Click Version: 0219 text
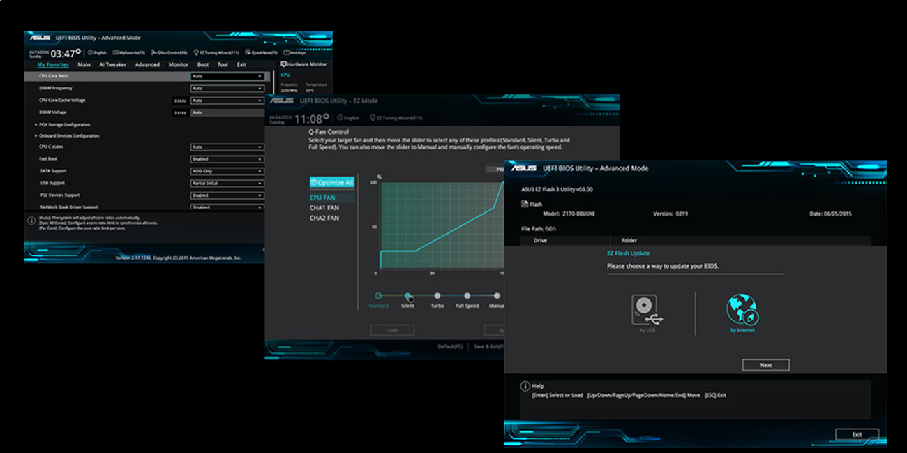 670,214
